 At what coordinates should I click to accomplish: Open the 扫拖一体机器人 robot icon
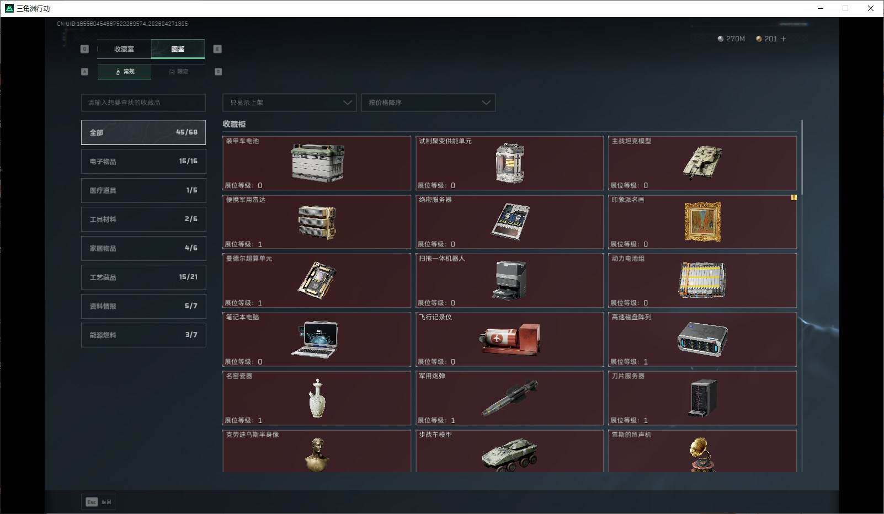click(509, 280)
